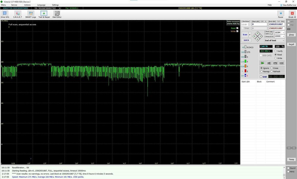297x179 pixels.
Task: Click the down arrow on the diamond navigator
Action: [257, 39]
